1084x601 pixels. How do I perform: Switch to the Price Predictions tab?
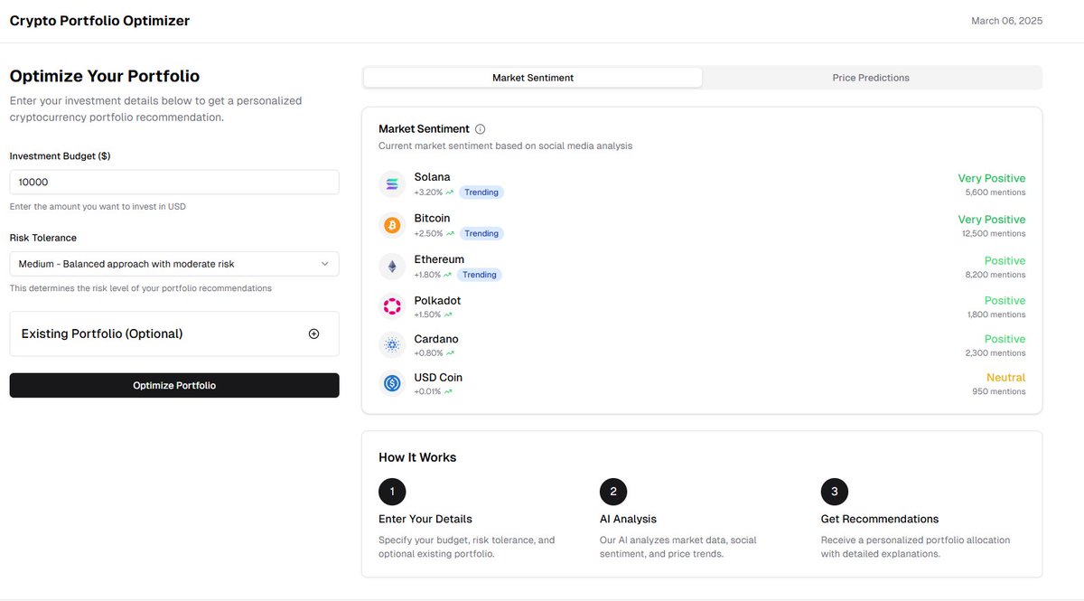click(871, 78)
